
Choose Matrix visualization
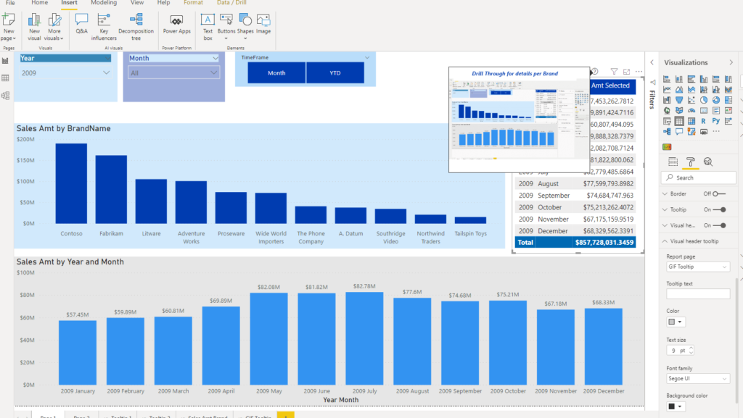click(691, 121)
